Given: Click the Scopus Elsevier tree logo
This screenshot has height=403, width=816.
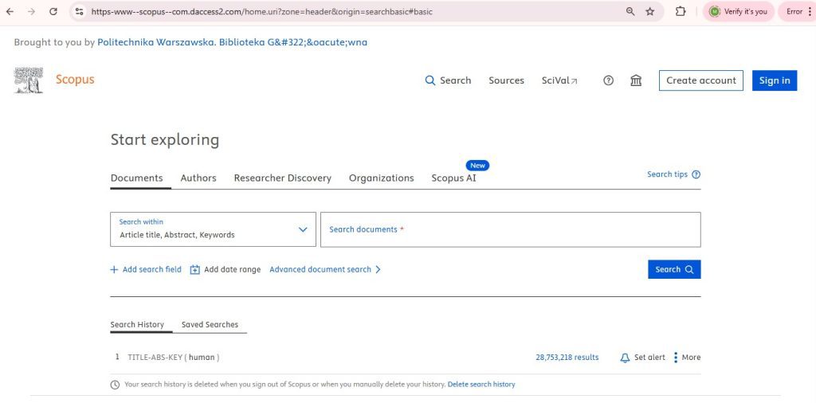Looking at the screenshot, I should point(29,80).
